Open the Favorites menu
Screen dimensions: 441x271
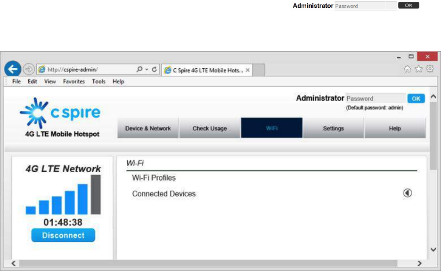click(73, 81)
